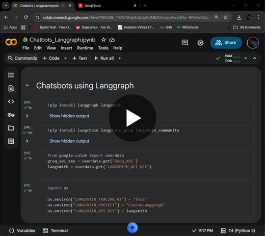The width and height of the screenshot is (265, 236).
Task: Open All Bookmarks folder
Action: [x=247, y=27]
